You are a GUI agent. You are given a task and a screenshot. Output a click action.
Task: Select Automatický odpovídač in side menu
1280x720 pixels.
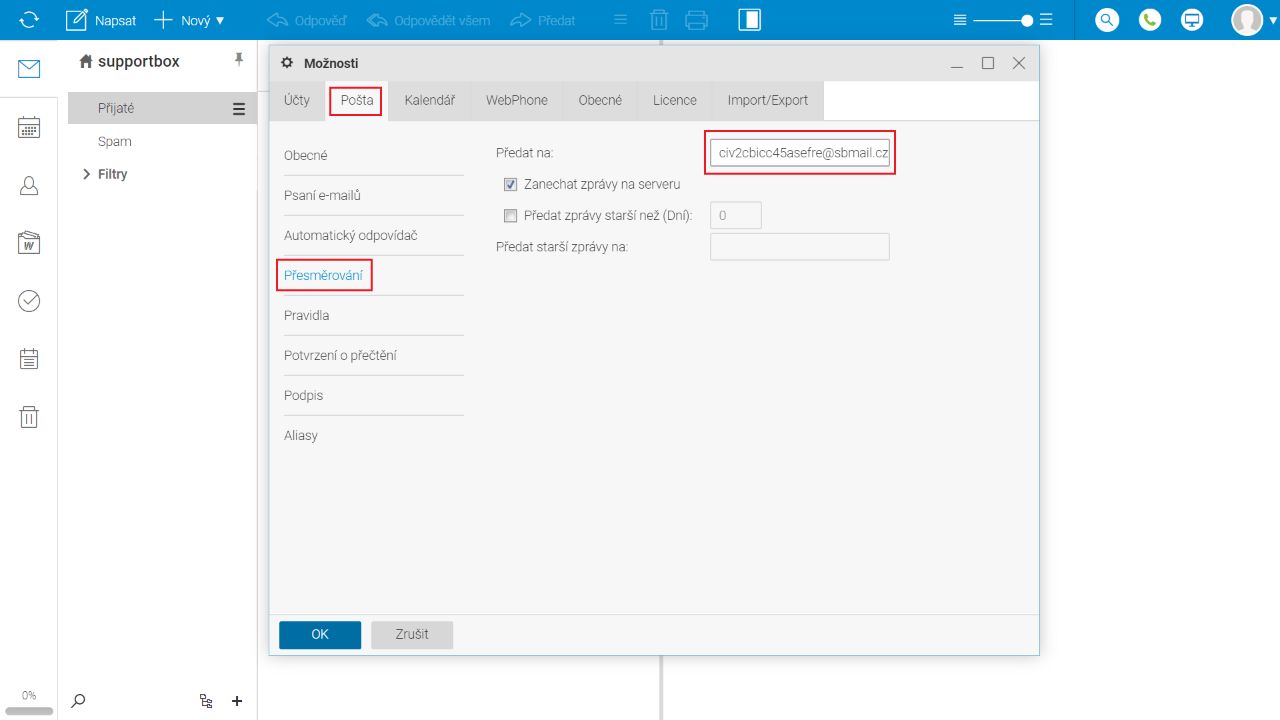coord(351,235)
